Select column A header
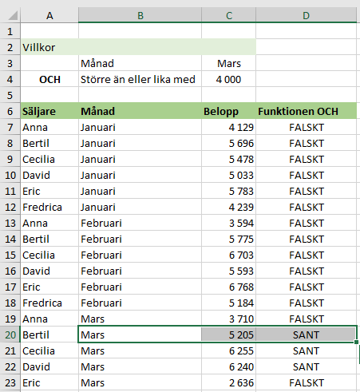 click(x=49, y=15)
